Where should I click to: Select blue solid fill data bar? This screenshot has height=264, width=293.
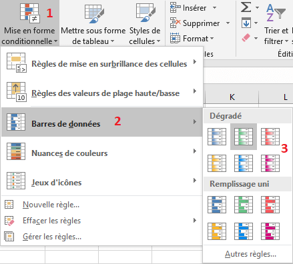pos(217,205)
